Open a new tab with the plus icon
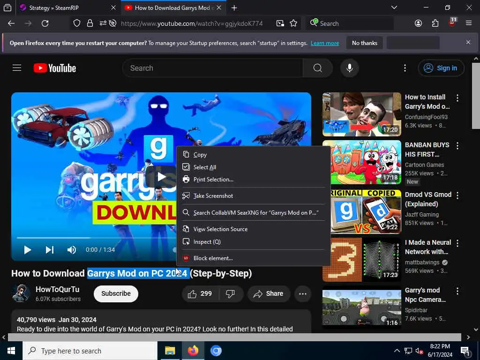This screenshot has width=480, height=360. (x=234, y=8)
